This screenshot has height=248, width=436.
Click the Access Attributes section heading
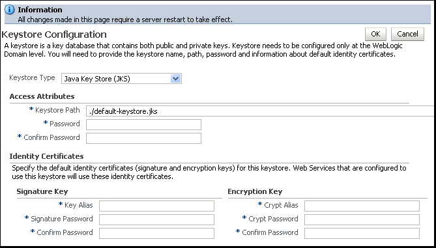tap(42, 96)
